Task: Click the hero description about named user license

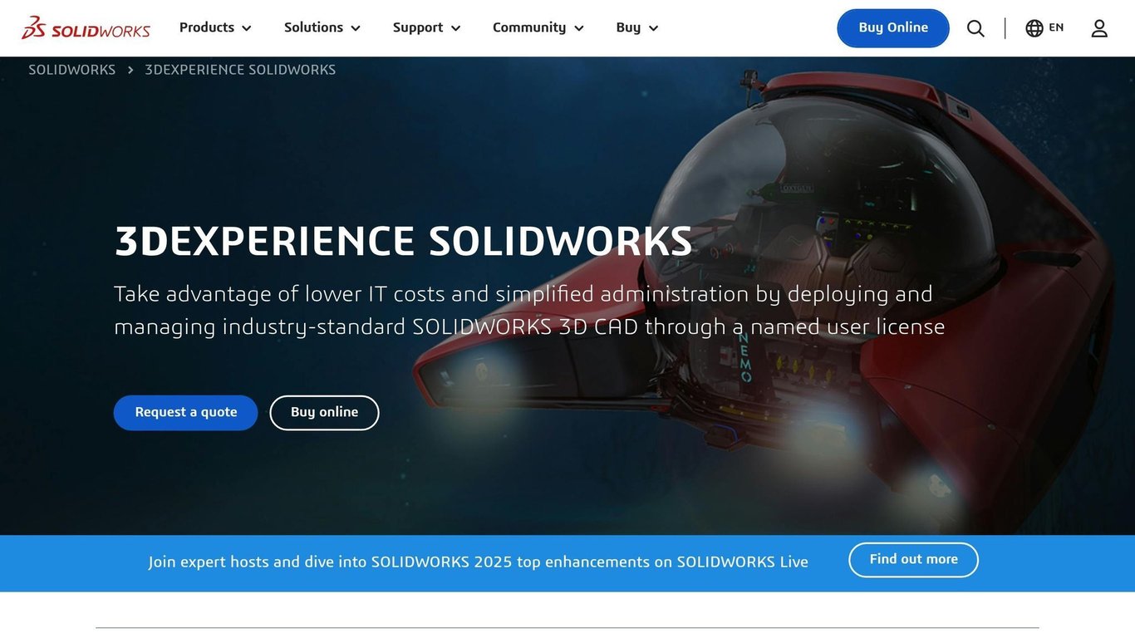Action: 529,310
